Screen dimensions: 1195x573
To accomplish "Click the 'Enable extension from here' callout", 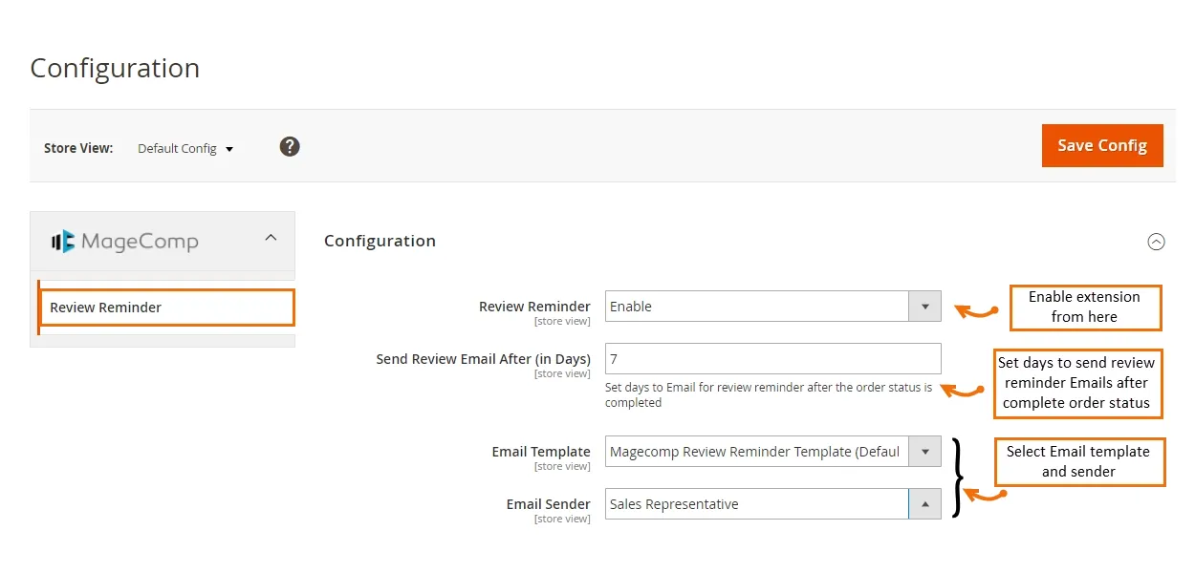I will 1084,308.
